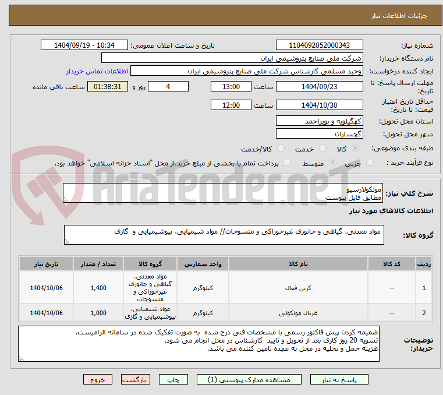The width and height of the screenshot is (443, 395).
Task: Click the need date of row 2
Action: coord(47,313)
